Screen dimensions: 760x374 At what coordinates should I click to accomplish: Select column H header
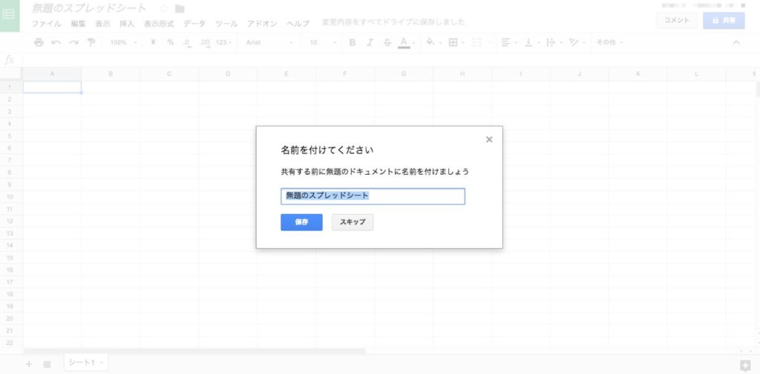[462, 74]
